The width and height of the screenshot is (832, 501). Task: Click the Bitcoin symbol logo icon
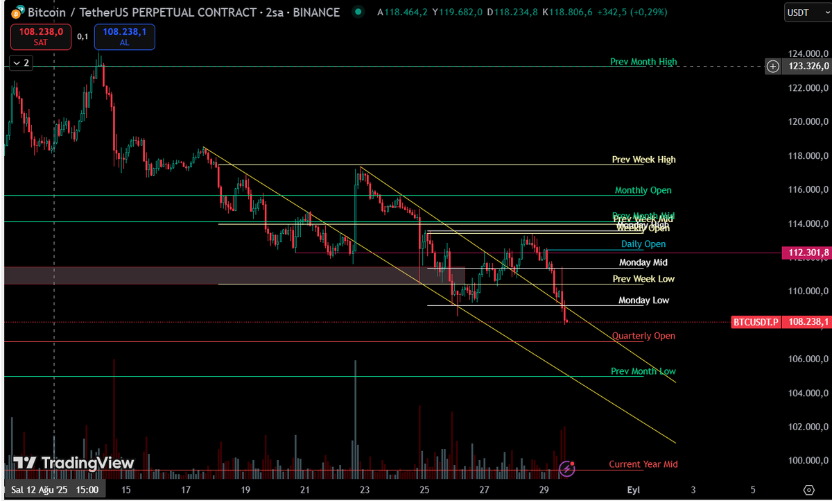[17, 12]
